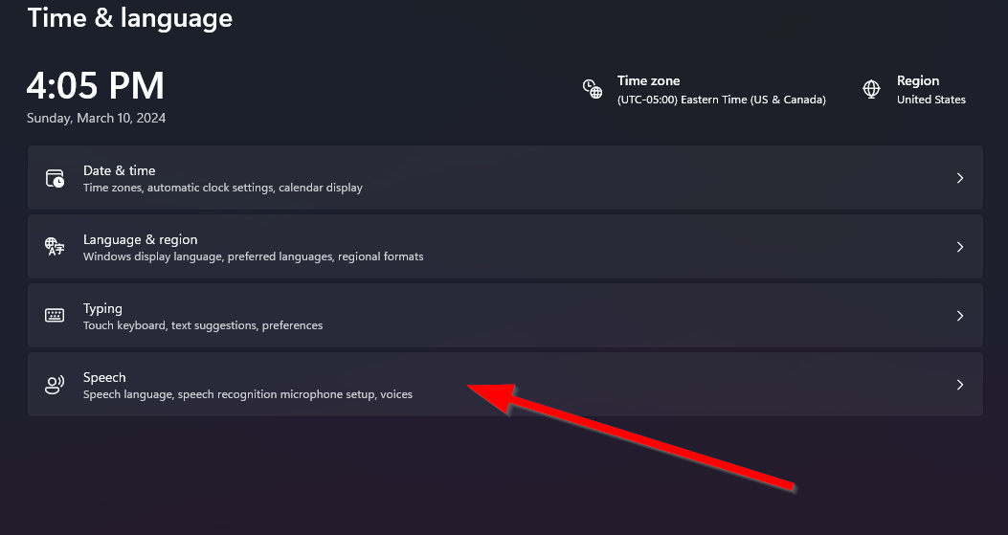The height and width of the screenshot is (535, 1008).
Task: Click the United States region text
Action: (x=930, y=100)
